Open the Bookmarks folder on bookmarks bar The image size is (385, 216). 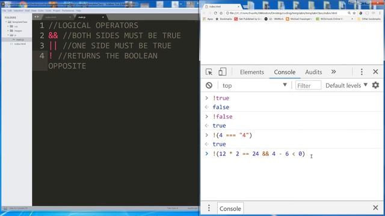click(224, 19)
